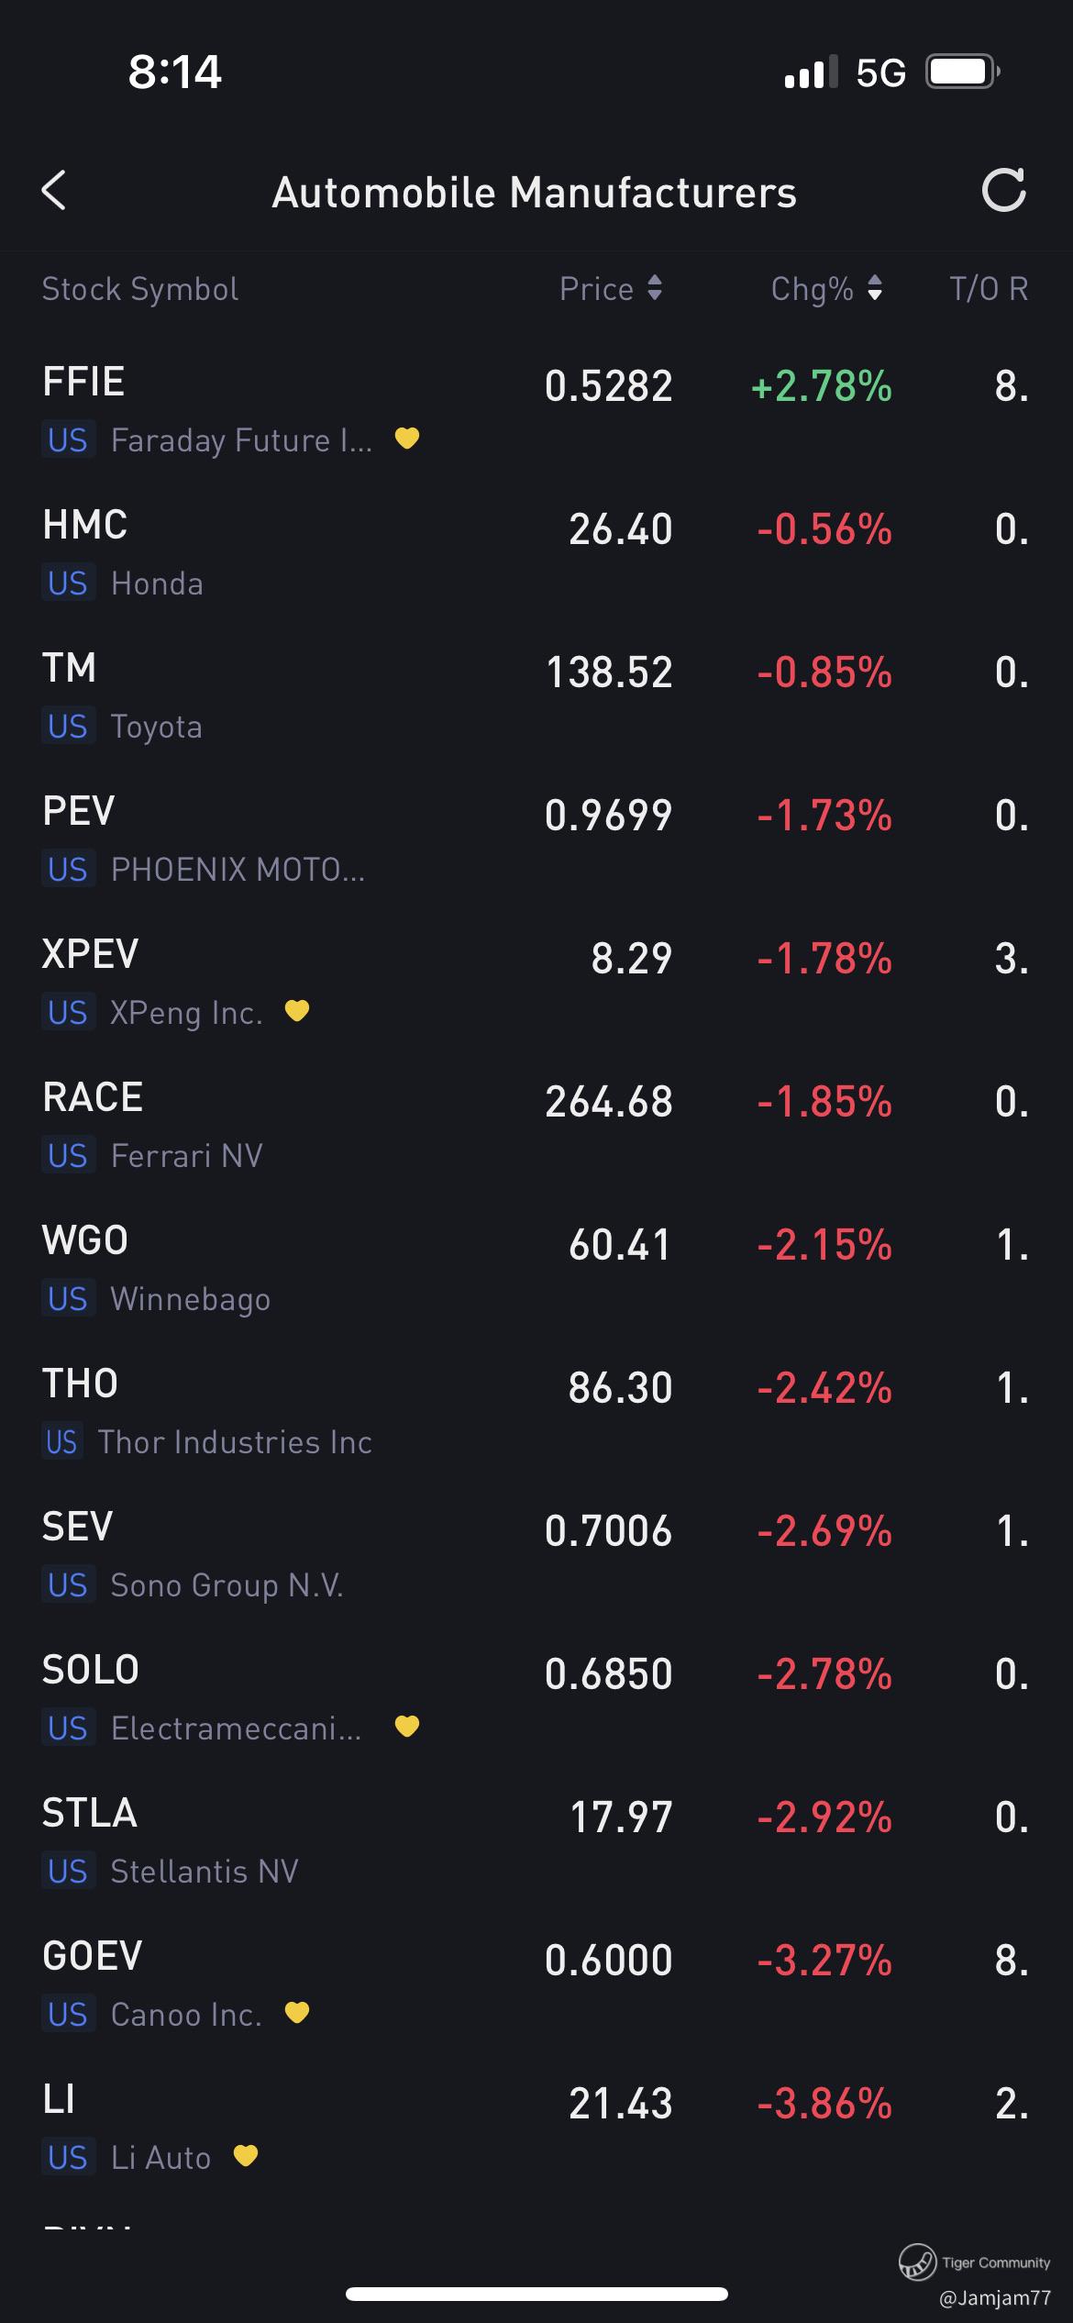This screenshot has width=1073, height=2323.
Task: Tap the back arrow icon
Action: pyautogui.click(x=55, y=191)
